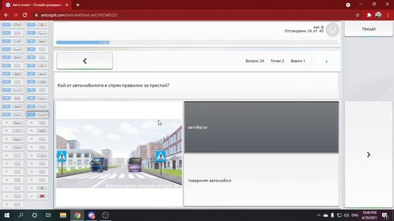
Task: Submit the test with Предай button
Action: tap(369, 29)
